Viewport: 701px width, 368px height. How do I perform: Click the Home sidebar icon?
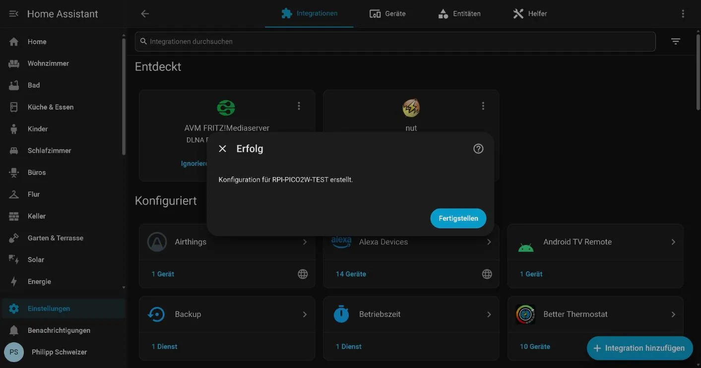pyautogui.click(x=14, y=42)
